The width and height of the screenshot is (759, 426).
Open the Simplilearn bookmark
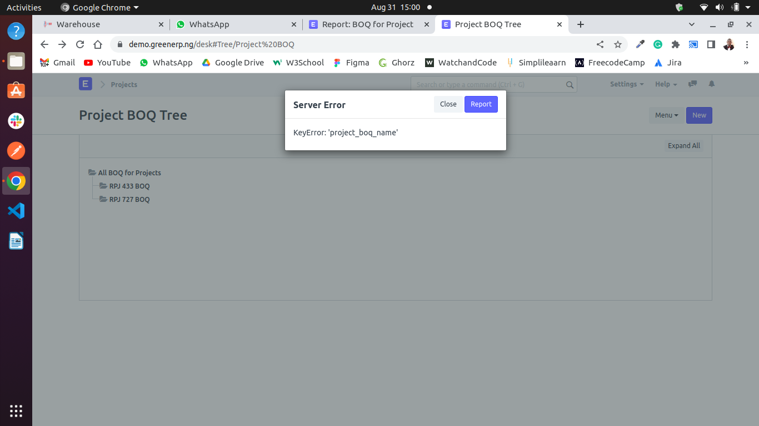pyautogui.click(x=536, y=63)
